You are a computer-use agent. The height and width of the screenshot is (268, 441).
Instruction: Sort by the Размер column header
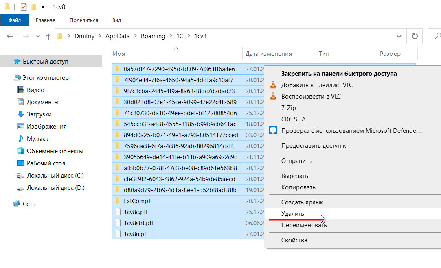pos(390,54)
